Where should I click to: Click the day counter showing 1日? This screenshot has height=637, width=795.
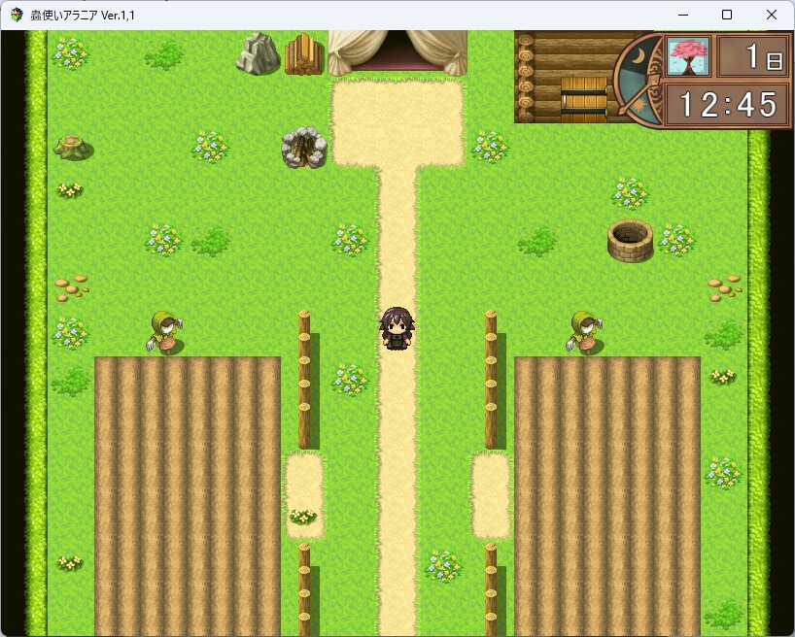click(753, 56)
